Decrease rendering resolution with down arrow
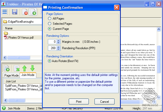The image size is (163, 112). click(58, 49)
